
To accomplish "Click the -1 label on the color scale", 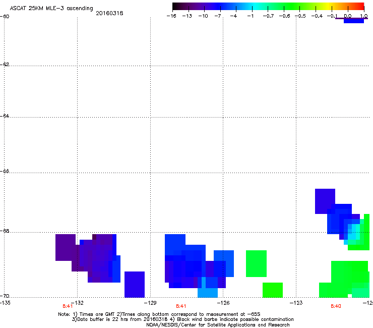I will [x=250, y=16].
